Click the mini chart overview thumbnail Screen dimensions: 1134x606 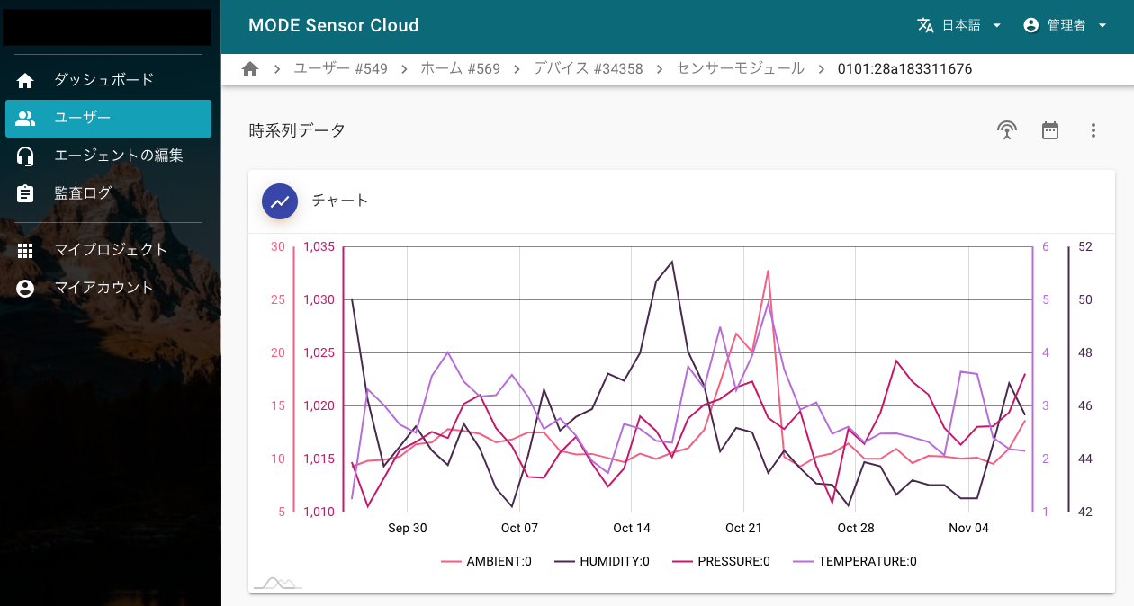click(x=277, y=583)
